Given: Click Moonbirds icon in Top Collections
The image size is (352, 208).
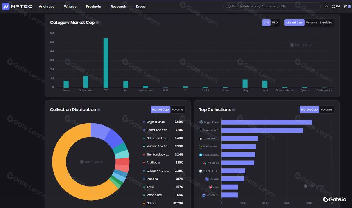Looking at the screenshot, I should coord(204,195).
